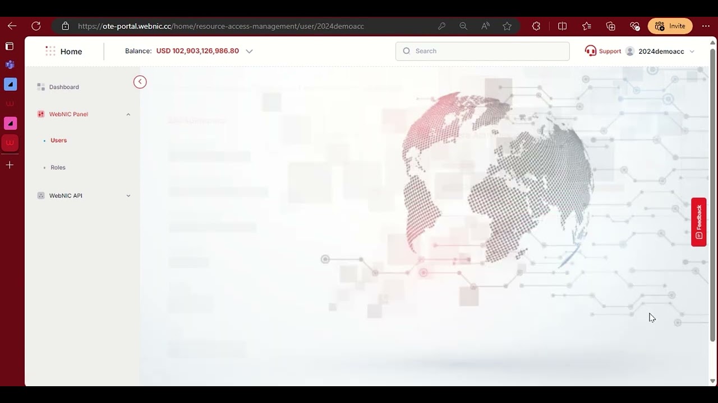Viewport: 718px width, 403px height.
Task: Click the browser address bar URL
Action: [221, 26]
